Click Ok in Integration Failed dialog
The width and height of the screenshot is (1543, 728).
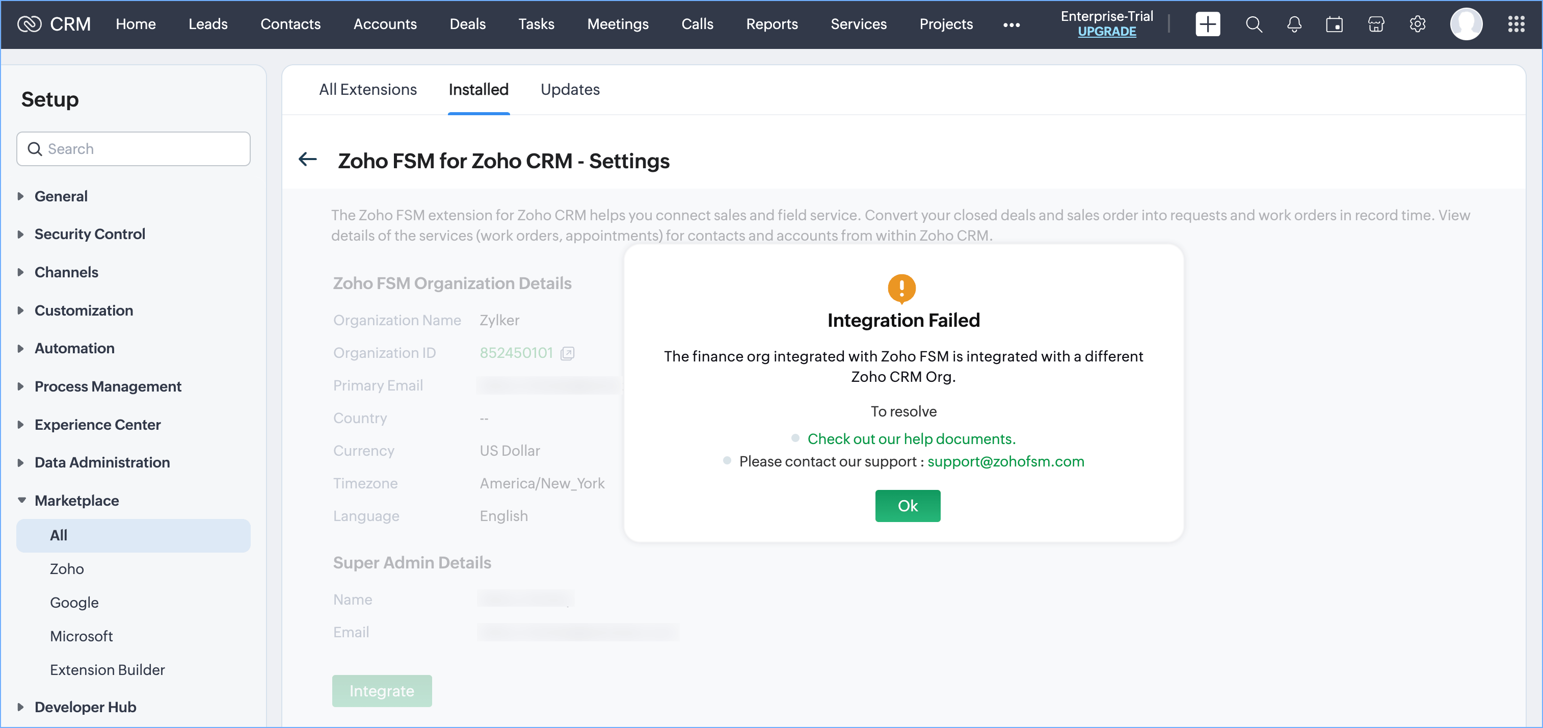pos(907,505)
